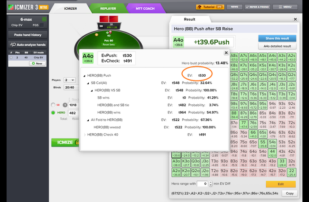Copy the hero range text
Viewport: 309px width, 202px height.
click(x=290, y=193)
